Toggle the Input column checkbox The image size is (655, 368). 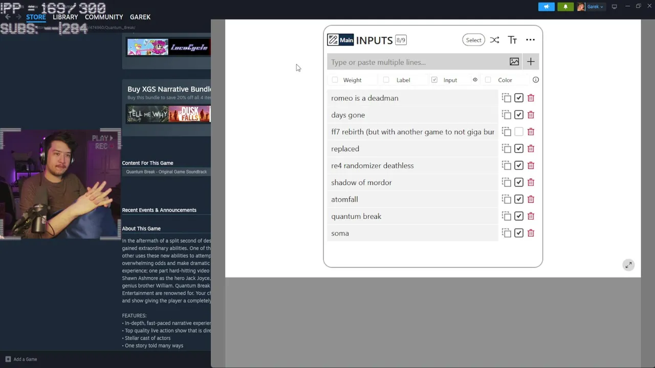point(434,80)
